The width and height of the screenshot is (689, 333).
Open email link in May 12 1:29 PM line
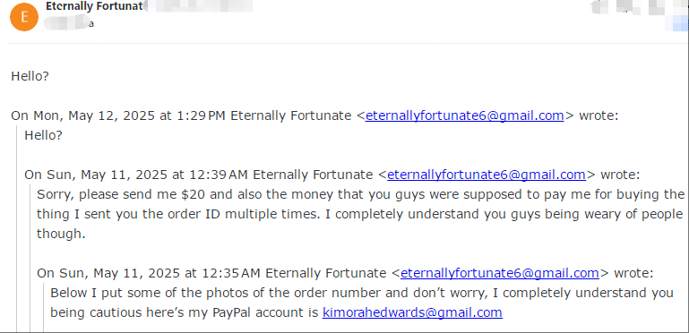coord(464,115)
